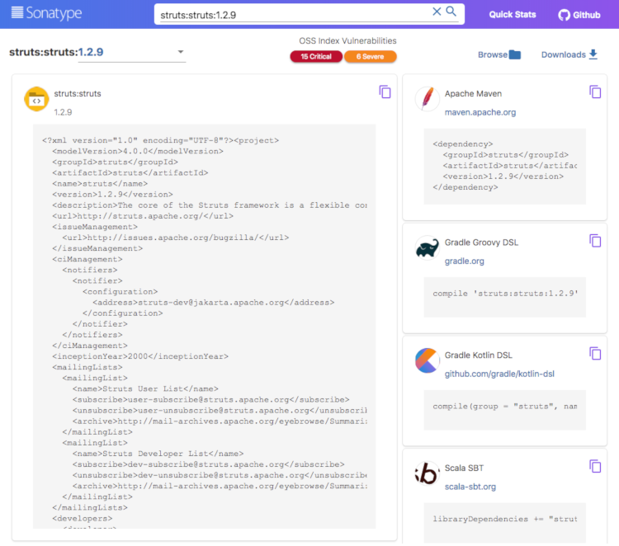Viewport: 619px width, 546px height.
Task: Open scala-sbt.org link
Action: click(x=470, y=487)
